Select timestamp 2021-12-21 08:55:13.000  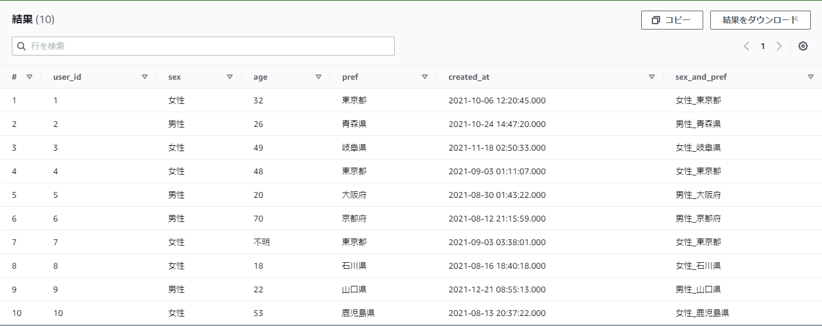497,289
